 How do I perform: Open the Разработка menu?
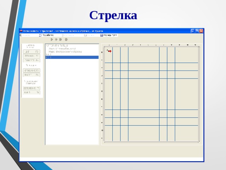pyautogui.click(x=46, y=35)
